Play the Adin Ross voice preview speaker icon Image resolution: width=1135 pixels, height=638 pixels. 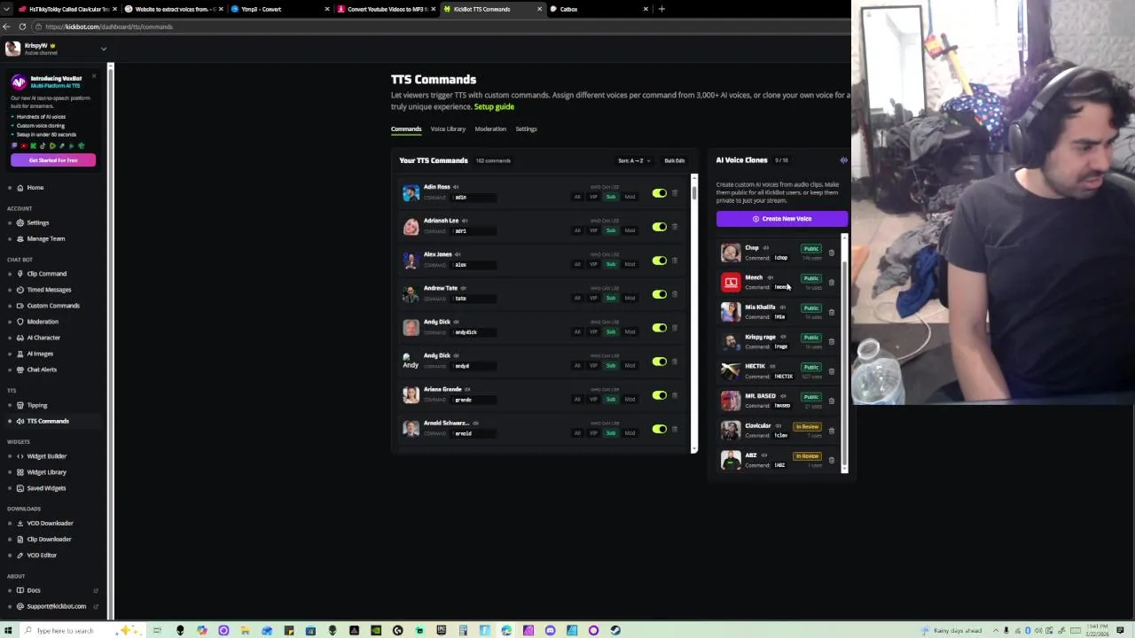click(457, 187)
